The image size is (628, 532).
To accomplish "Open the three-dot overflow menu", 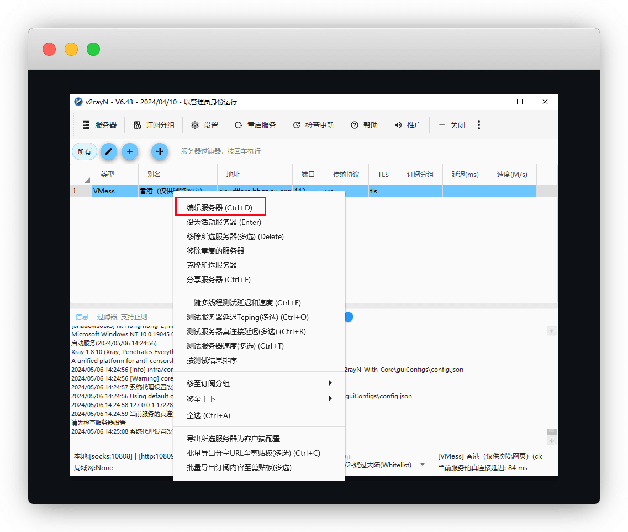I will pyautogui.click(x=479, y=125).
